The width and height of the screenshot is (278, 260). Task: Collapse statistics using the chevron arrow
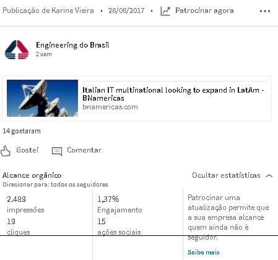pos(269,176)
